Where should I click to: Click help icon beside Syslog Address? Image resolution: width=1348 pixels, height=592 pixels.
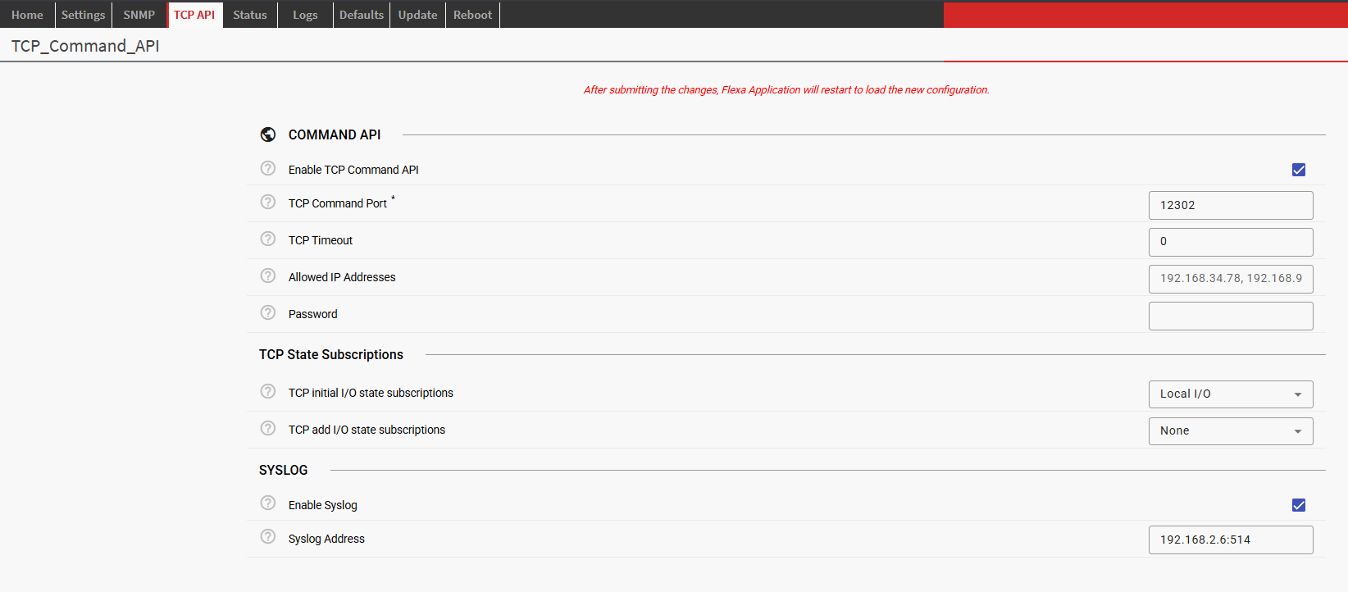pos(268,537)
